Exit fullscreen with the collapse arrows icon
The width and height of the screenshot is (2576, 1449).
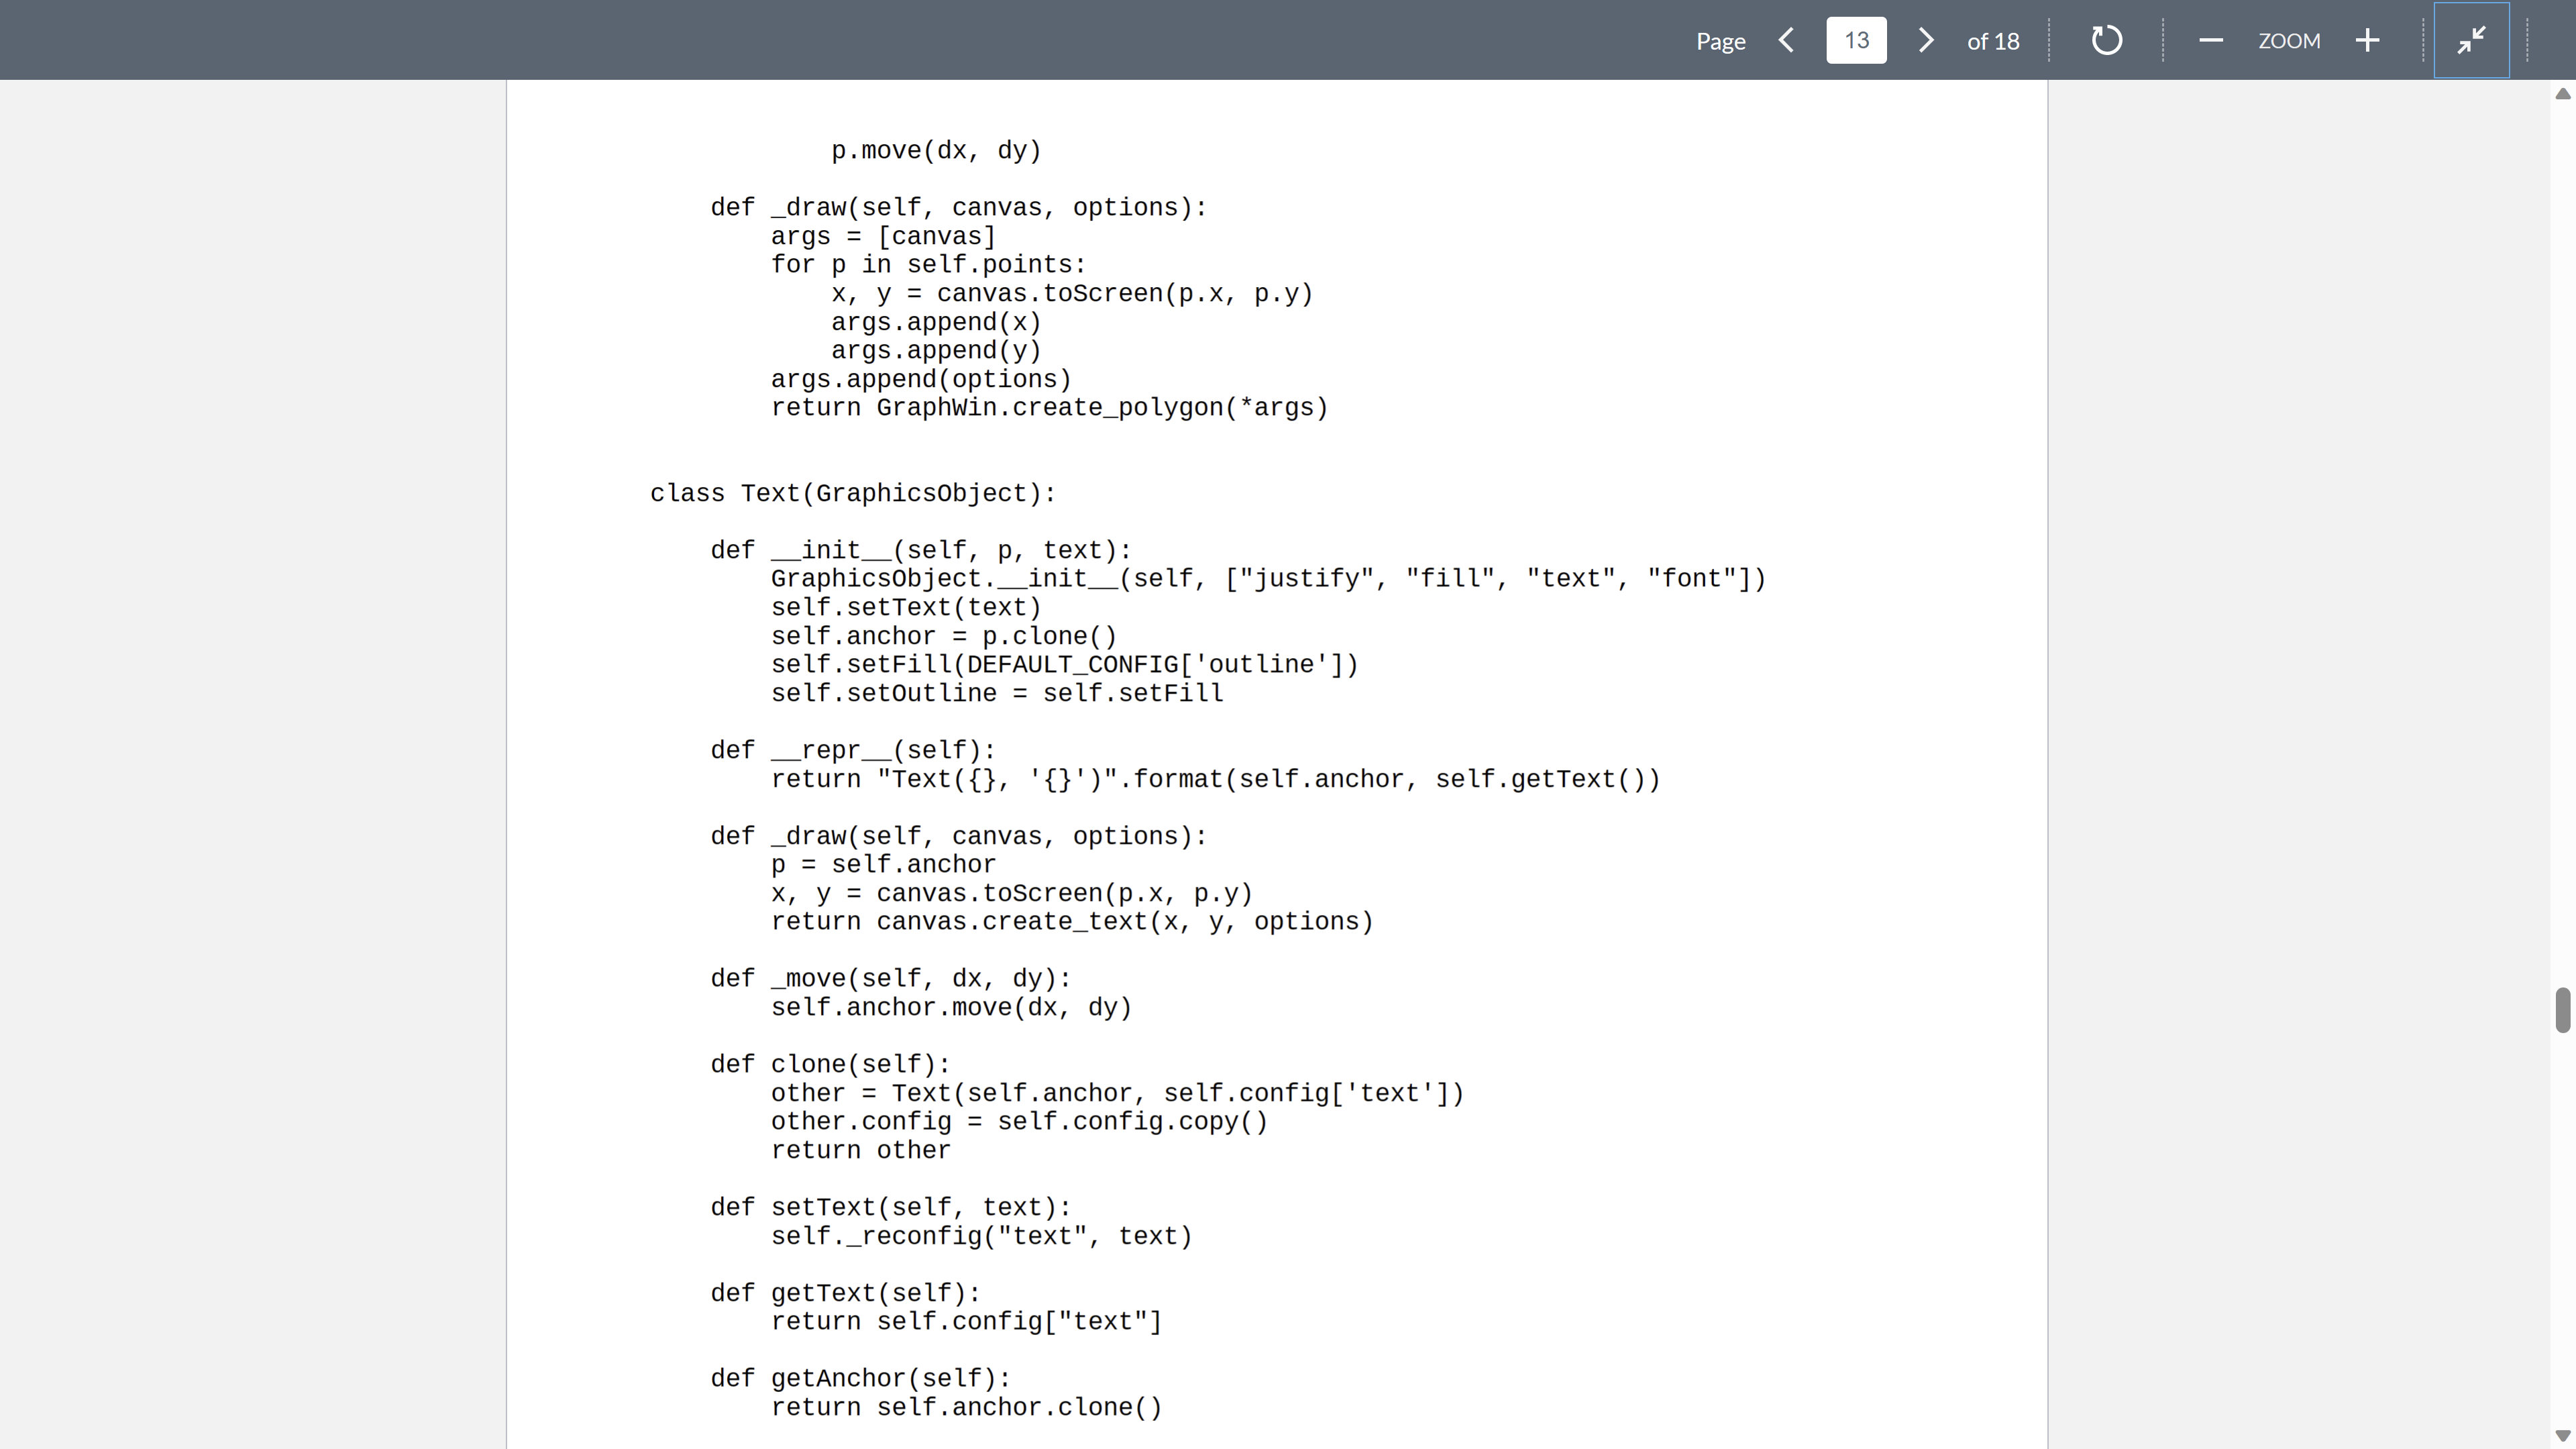point(2471,40)
